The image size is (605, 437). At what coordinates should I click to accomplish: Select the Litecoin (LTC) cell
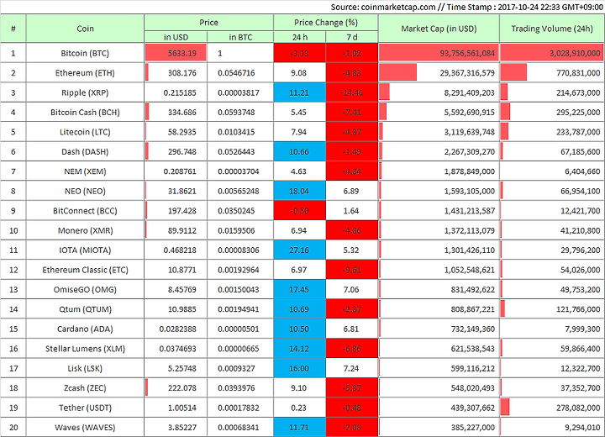85,132
